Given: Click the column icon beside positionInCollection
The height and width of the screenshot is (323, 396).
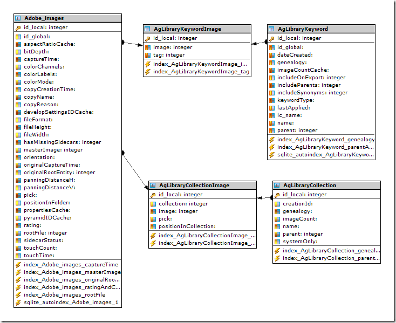Looking at the screenshot, I should (153, 226).
